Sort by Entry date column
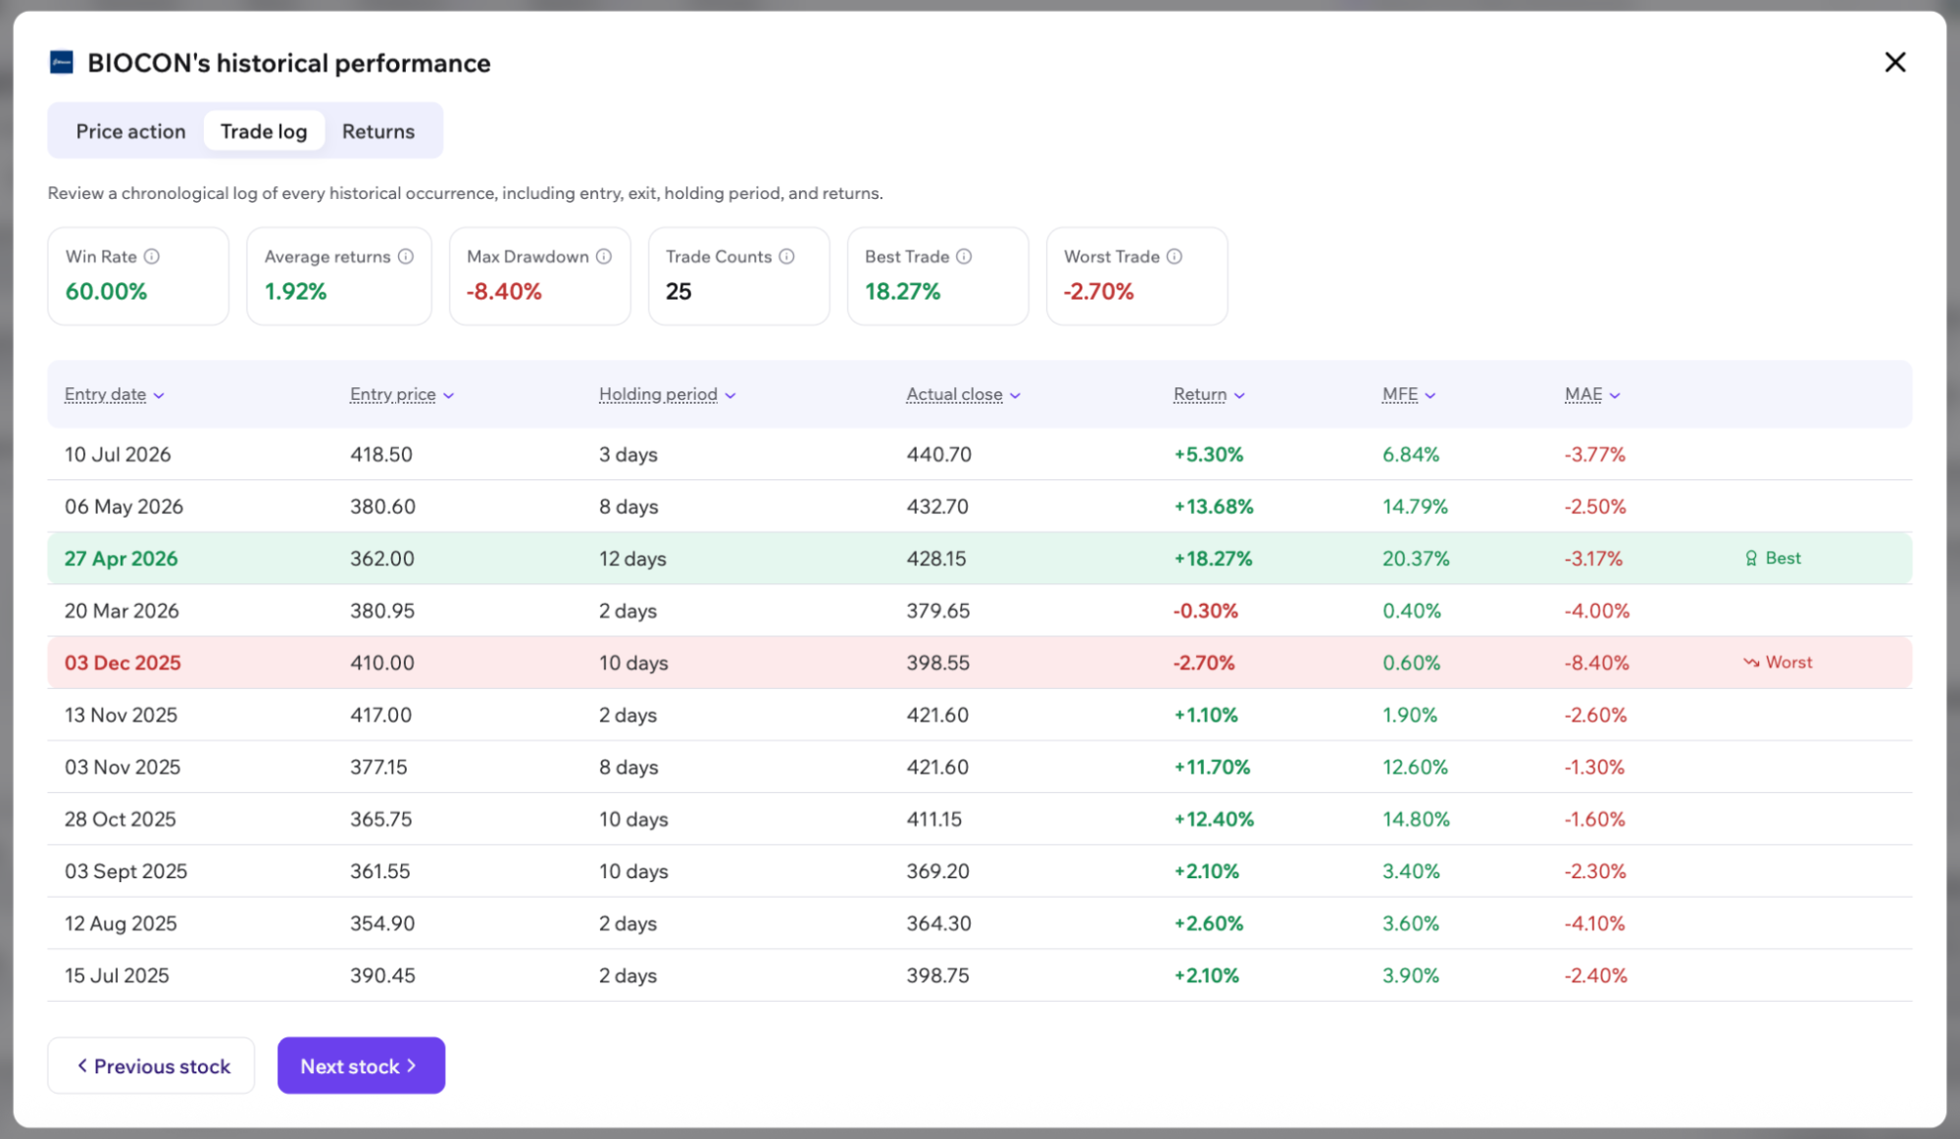Viewport: 1960px width, 1139px height. pos(115,394)
